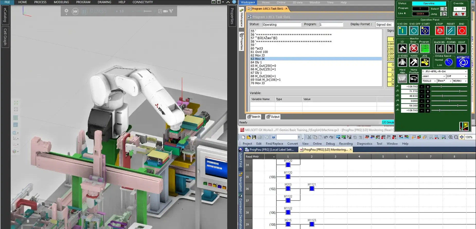Screen dimensions: 476x229
Task: Open the Diagnostics menu in GX Works3
Action: pyautogui.click(x=364, y=144)
